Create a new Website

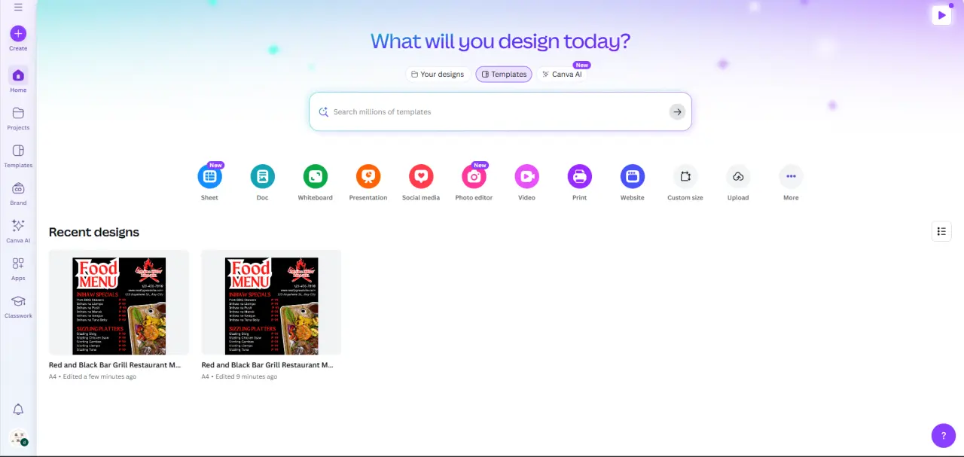click(632, 182)
